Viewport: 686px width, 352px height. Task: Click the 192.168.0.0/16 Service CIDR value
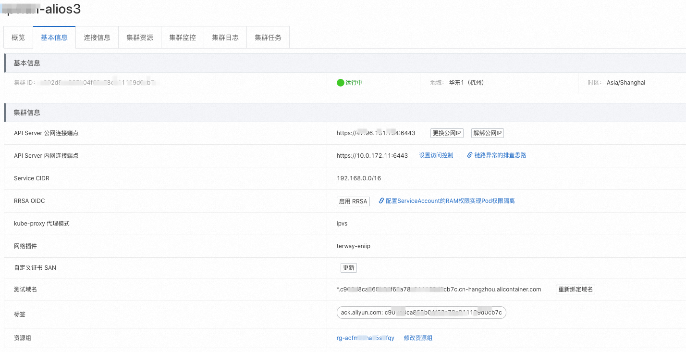(359, 178)
